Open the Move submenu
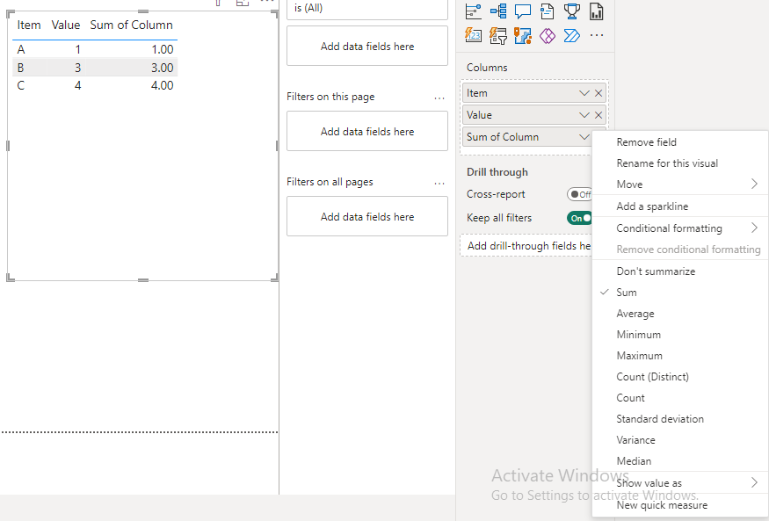 pos(679,185)
